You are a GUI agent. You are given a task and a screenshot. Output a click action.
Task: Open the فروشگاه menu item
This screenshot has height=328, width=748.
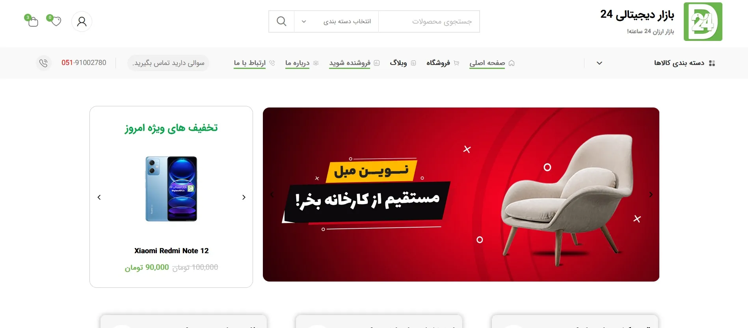click(438, 63)
